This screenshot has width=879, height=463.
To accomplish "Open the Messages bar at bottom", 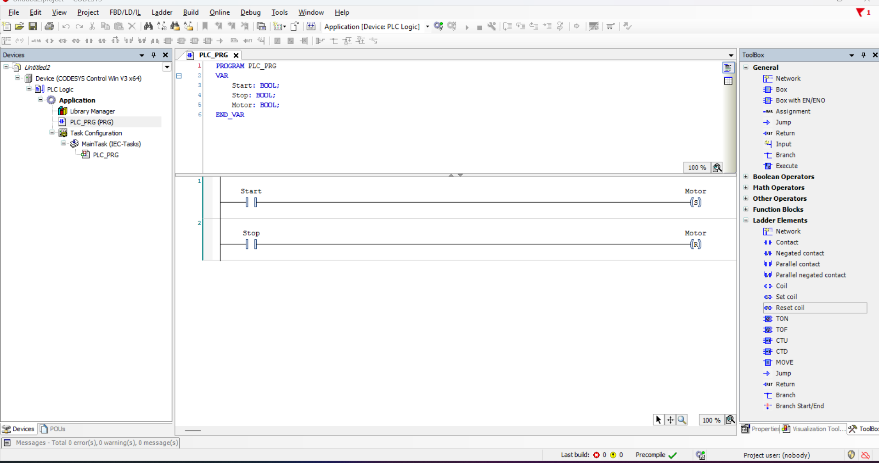I will tap(91, 443).
